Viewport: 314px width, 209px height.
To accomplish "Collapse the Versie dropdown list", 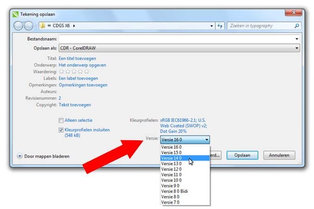I will [x=207, y=139].
